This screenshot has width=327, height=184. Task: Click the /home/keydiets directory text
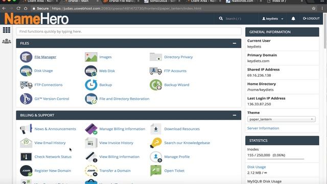click(x=260, y=90)
